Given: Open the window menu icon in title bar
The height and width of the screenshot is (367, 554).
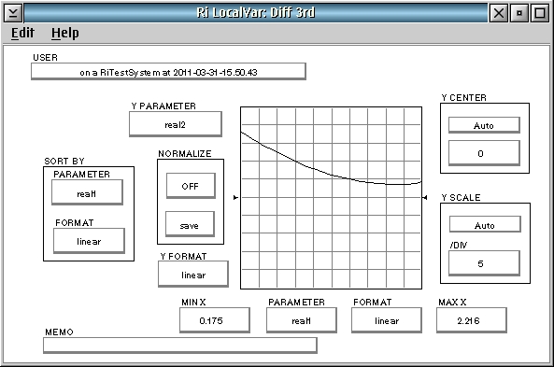Looking at the screenshot, I should pos(13,13).
